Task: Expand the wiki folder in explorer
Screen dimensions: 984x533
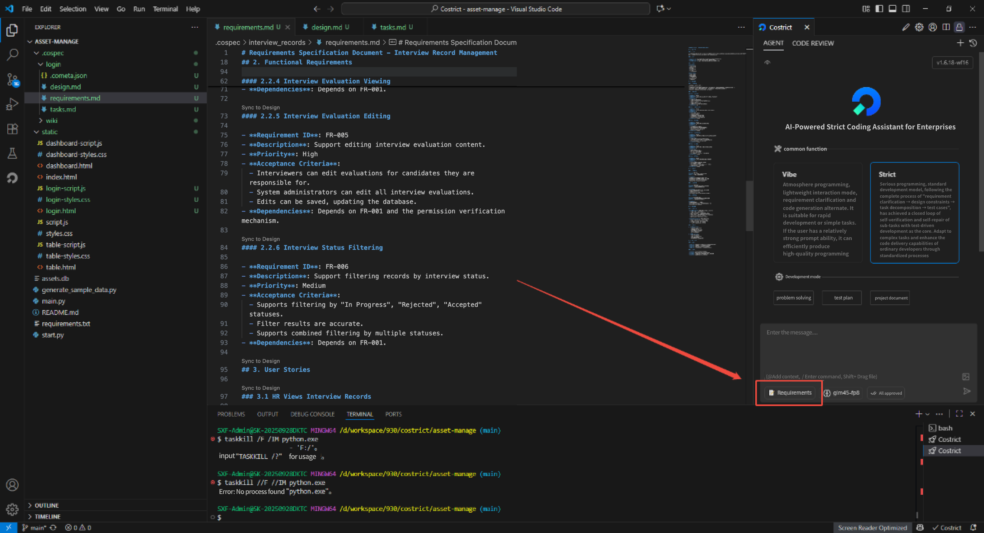Action: click(x=51, y=120)
